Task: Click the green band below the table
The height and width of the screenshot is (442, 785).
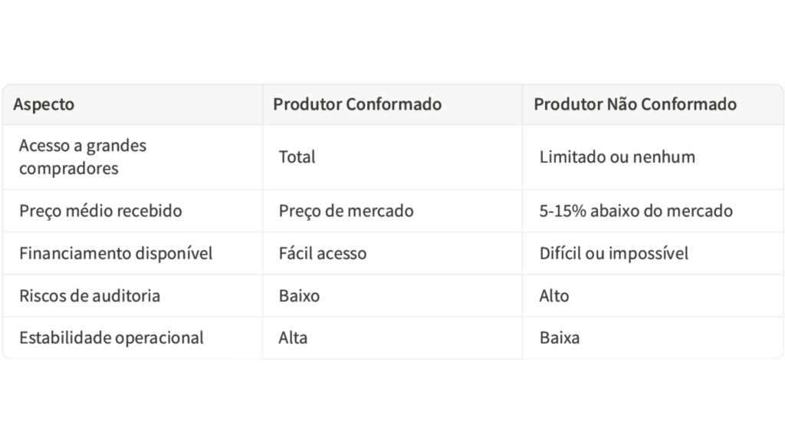Action: [x=392, y=399]
